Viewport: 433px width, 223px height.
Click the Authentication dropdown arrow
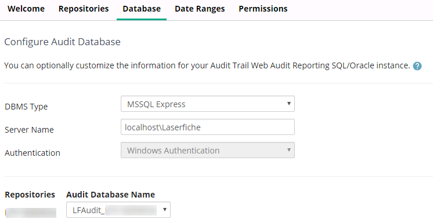[x=288, y=150]
